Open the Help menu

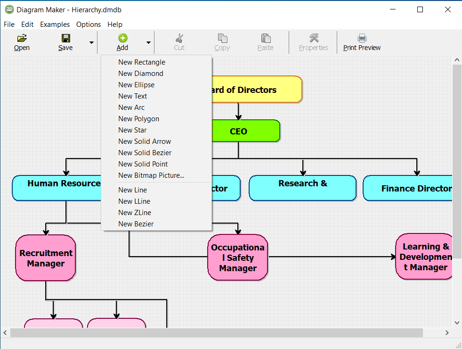(115, 25)
